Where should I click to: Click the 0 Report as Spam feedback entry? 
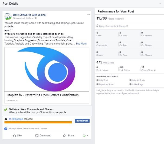tap(105, 84)
